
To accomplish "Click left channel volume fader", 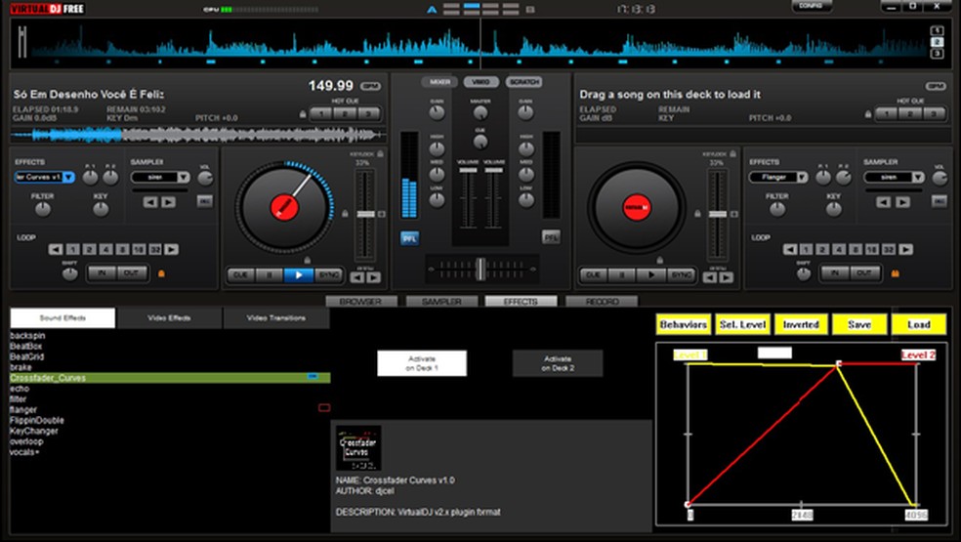I will pos(468,171).
